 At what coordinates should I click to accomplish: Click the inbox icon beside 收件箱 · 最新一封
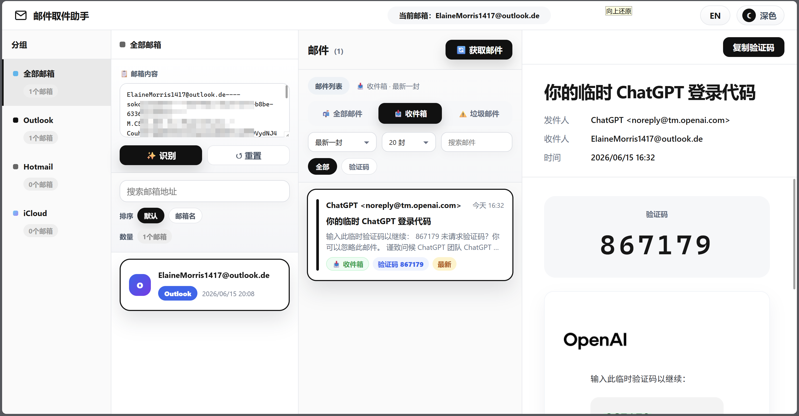(360, 86)
